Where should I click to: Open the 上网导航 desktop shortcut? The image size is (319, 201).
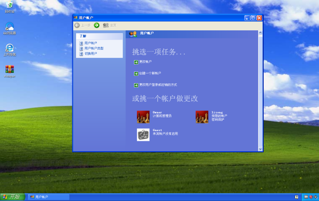[9, 50]
